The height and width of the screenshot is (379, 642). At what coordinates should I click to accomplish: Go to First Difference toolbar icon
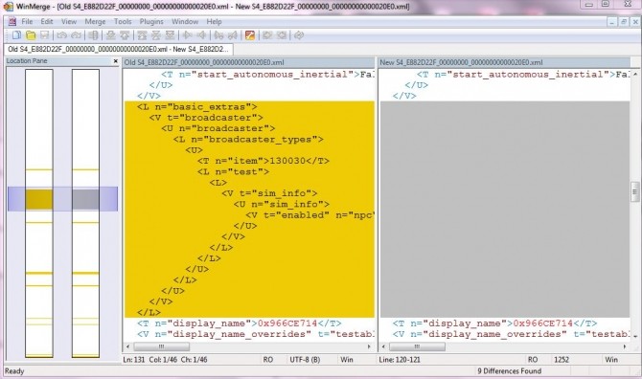142,35
